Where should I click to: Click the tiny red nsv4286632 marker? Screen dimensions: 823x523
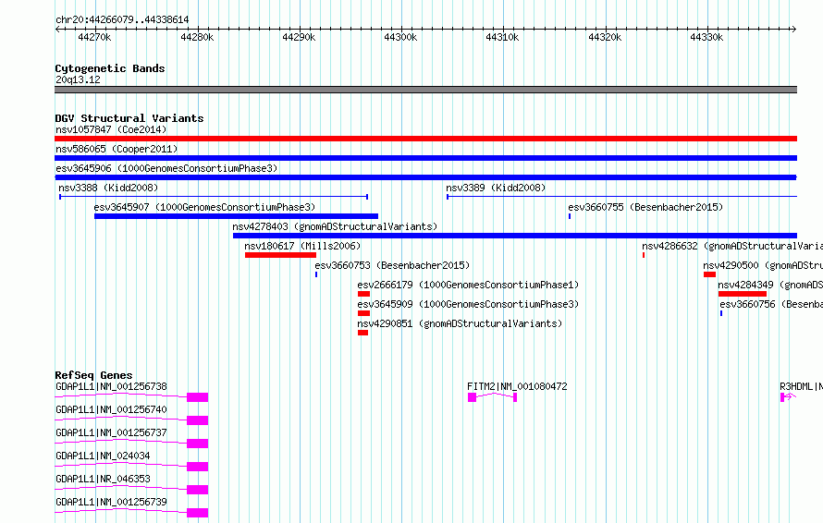tap(644, 255)
